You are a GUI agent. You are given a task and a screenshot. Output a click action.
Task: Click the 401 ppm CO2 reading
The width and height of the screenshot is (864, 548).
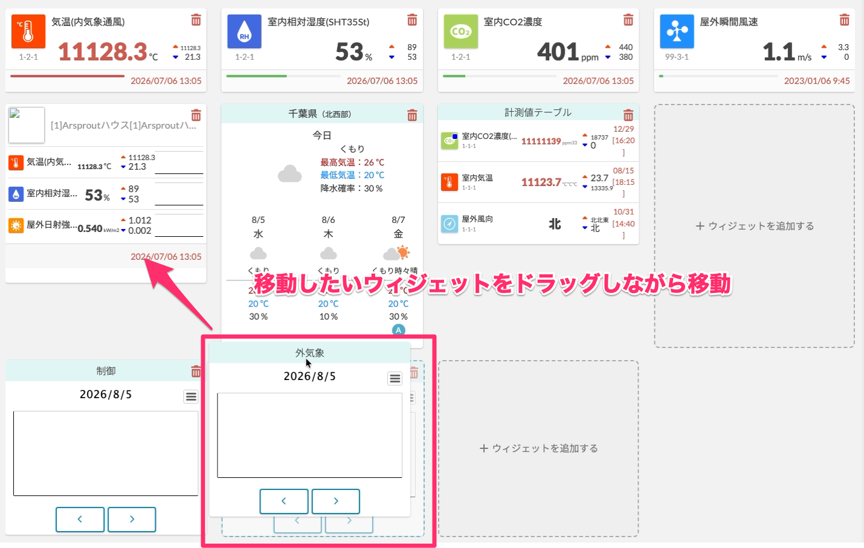tap(558, 51)
